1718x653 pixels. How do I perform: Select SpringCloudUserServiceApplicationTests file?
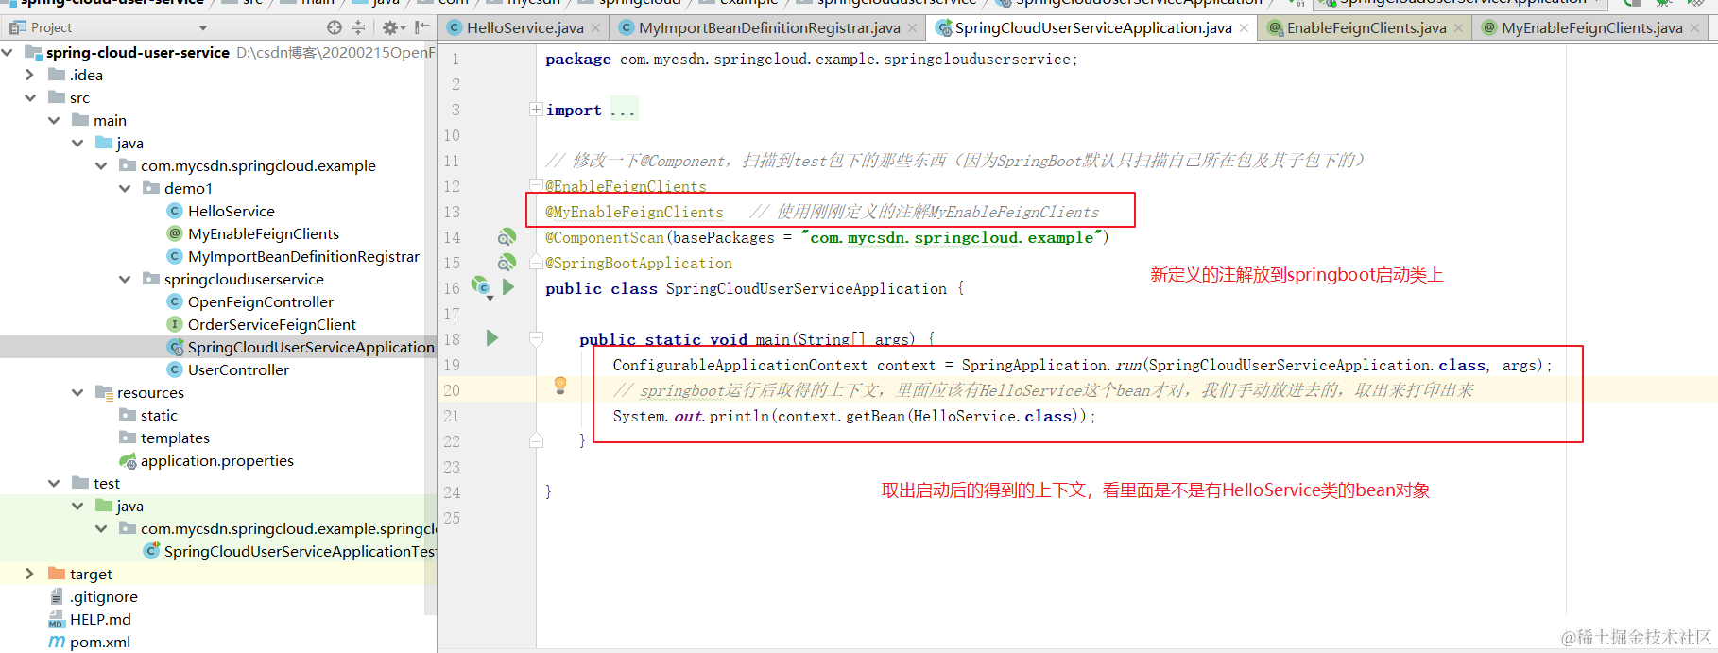point(300,551)
